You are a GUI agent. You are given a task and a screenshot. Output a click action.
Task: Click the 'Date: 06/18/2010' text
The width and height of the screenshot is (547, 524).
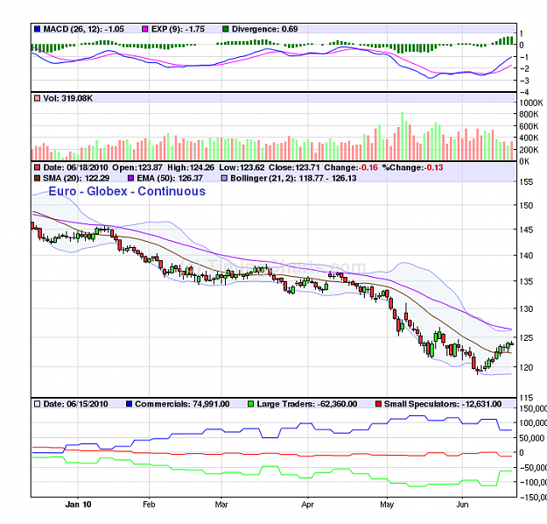(x=75, y=167)
